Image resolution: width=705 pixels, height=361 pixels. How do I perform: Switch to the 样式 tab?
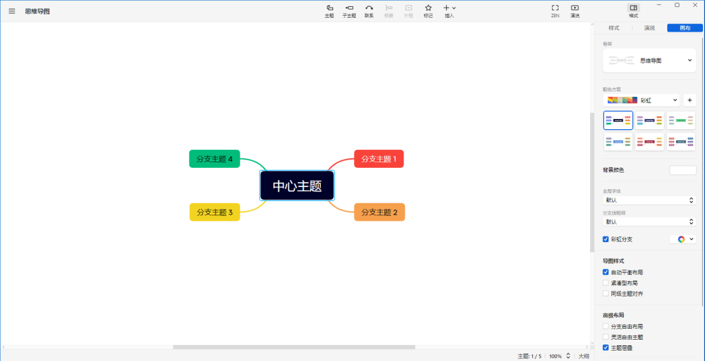614,28
